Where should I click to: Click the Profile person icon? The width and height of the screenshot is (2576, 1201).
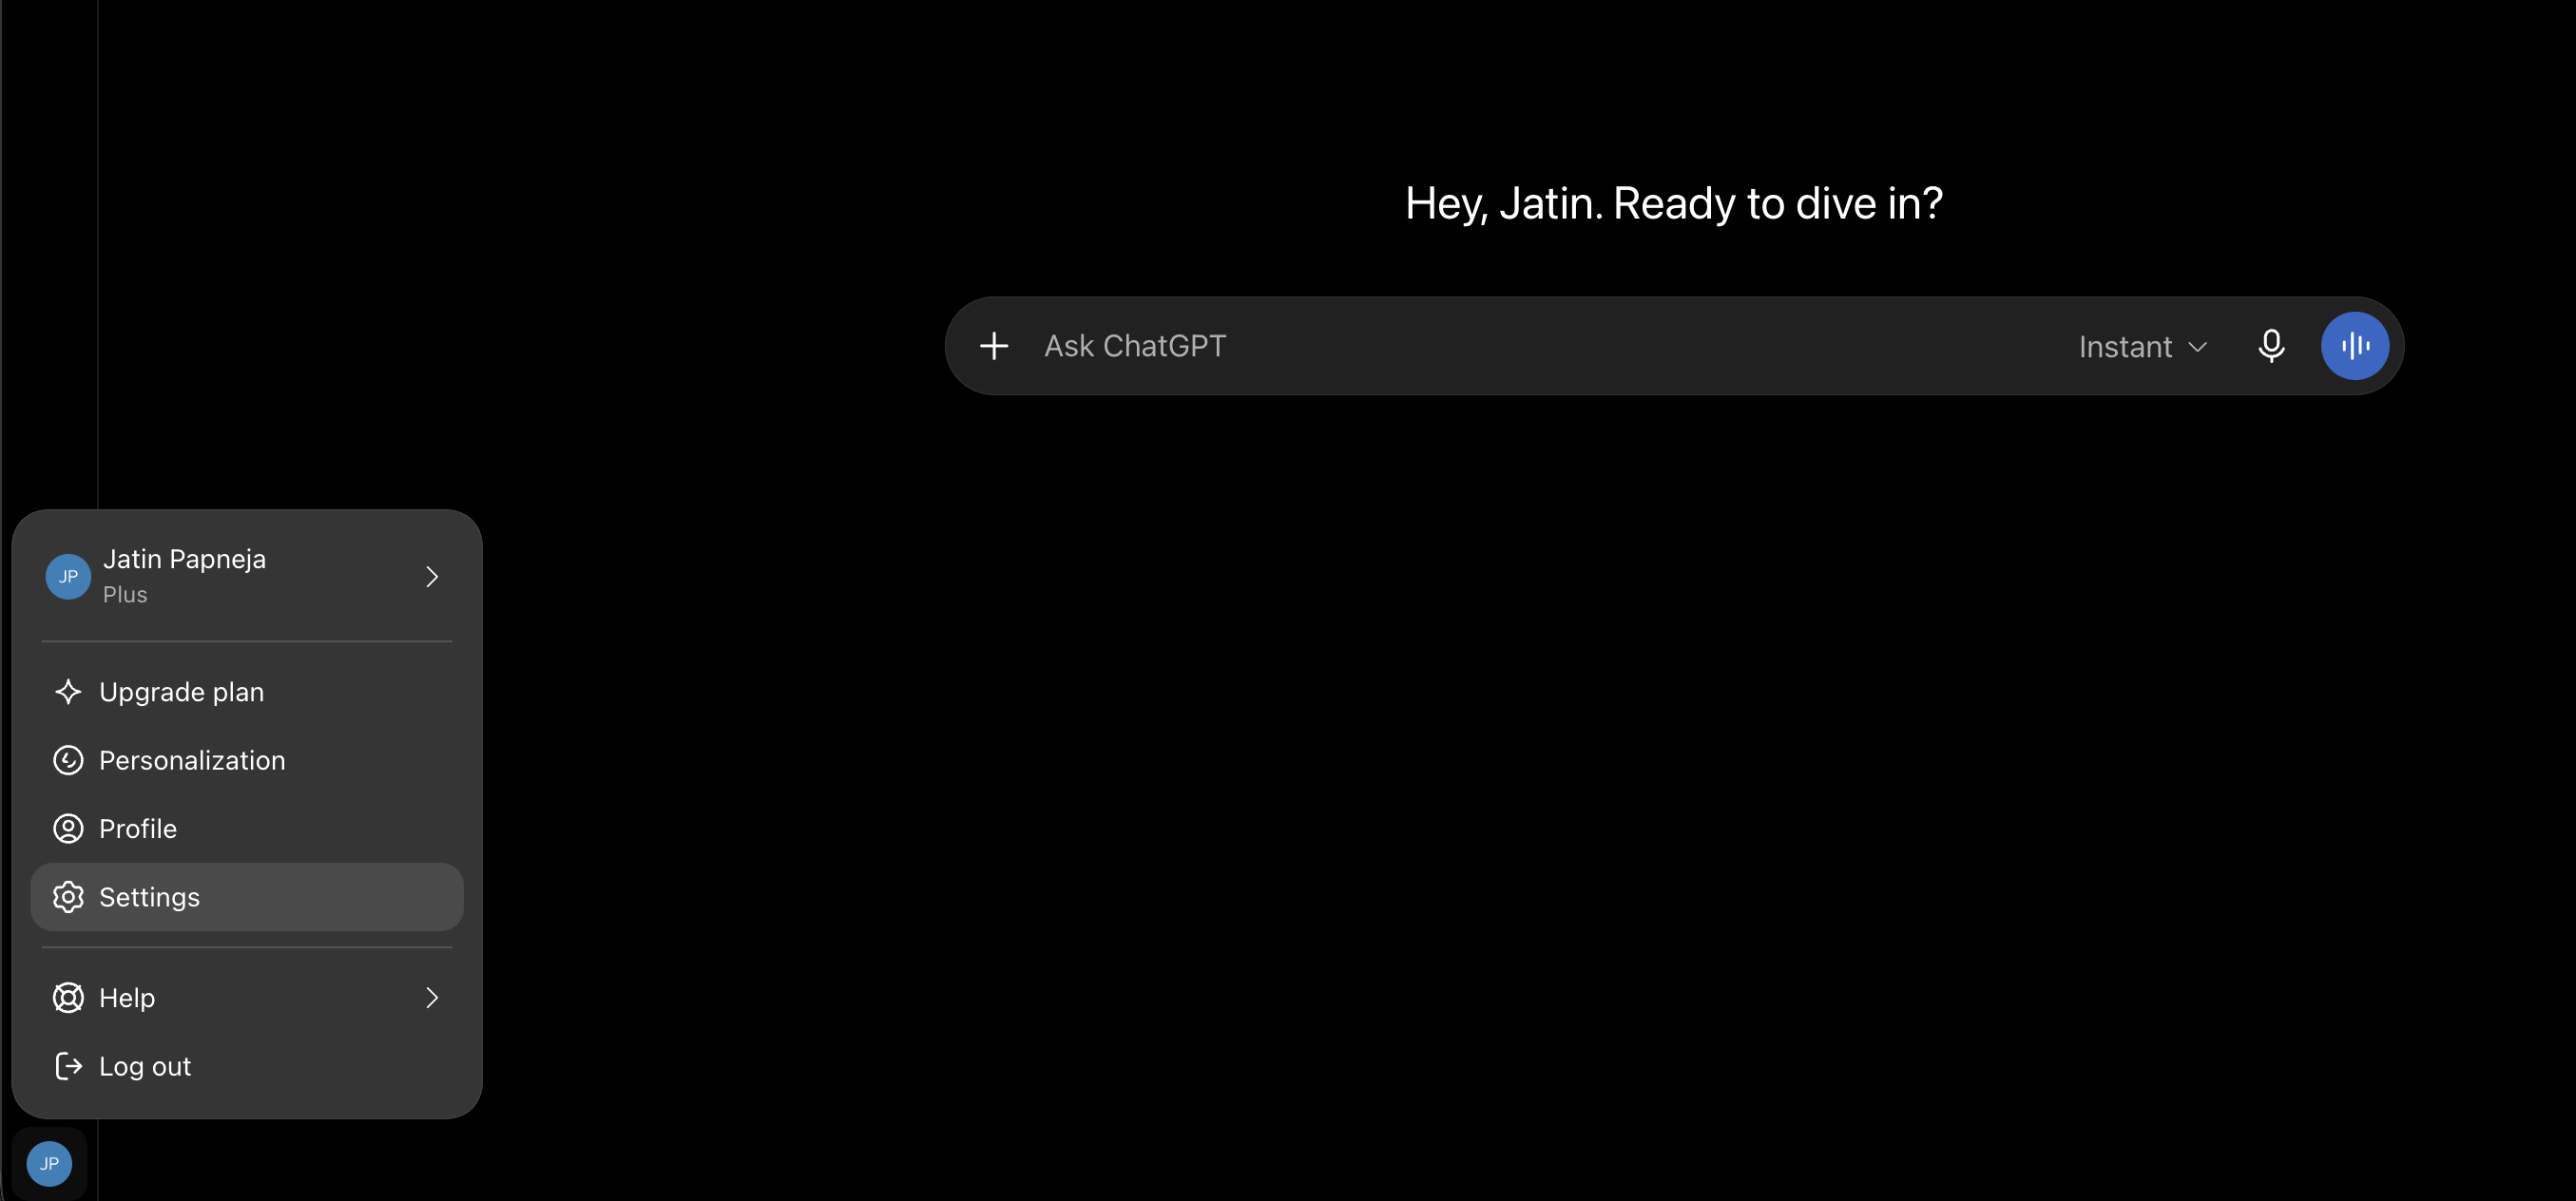click(68, 829)
